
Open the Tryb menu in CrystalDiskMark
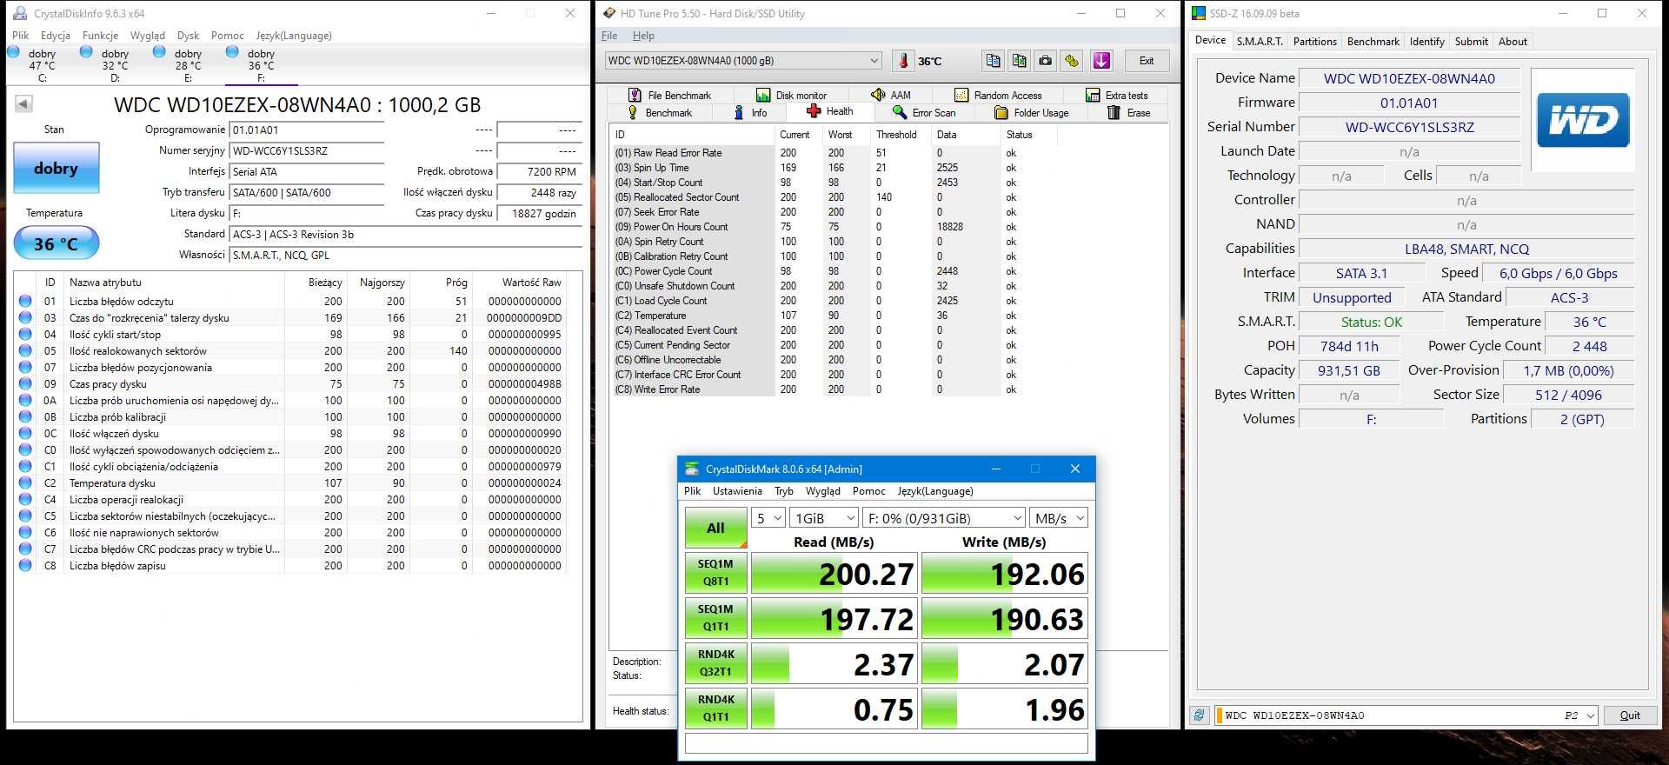coord(784,491)
